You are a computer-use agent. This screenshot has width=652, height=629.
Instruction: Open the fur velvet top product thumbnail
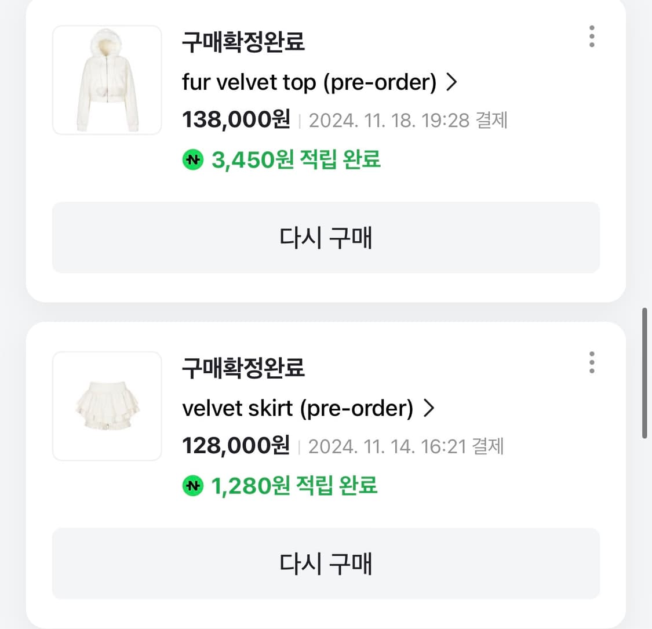point(107,79)
